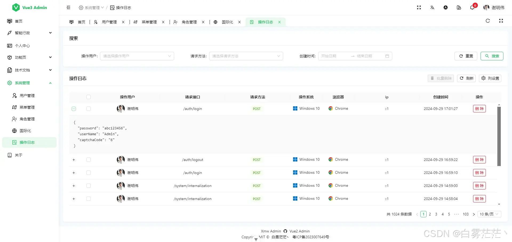This screenshot has width=512, height=242.
Task: Collapse the sidebar with the fold icon
Action: point(69,7)
